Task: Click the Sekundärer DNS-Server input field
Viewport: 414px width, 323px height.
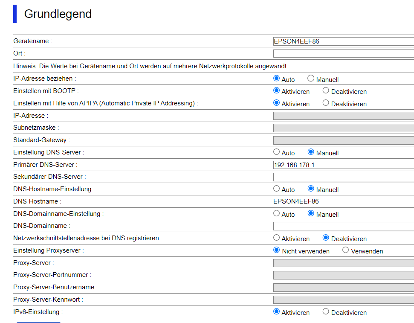Action: (343, 177)
